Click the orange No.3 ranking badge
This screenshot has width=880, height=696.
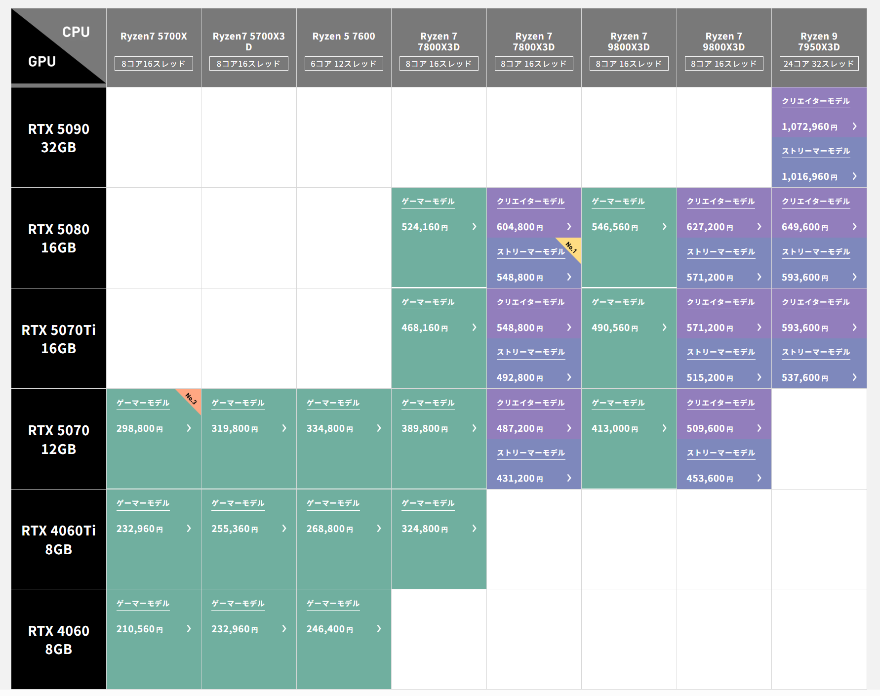(192, 398)
